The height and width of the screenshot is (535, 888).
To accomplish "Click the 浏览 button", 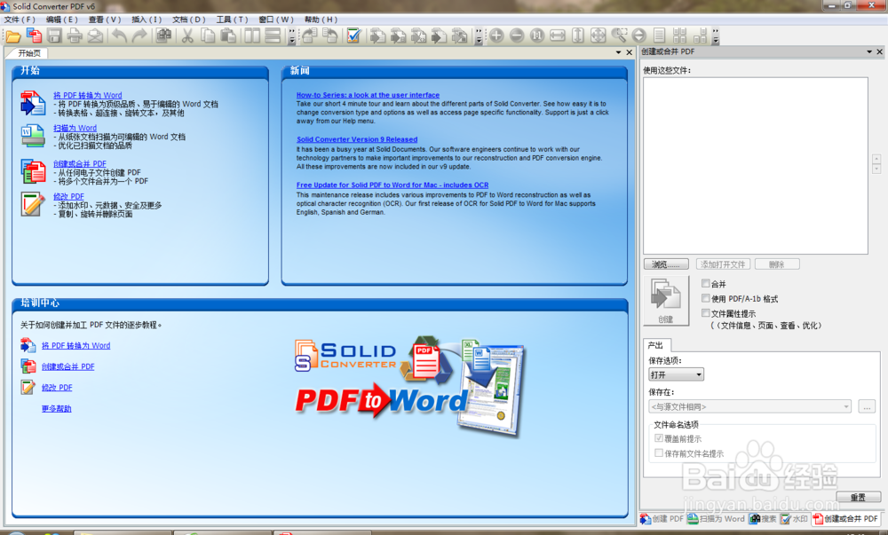I will click(x=666, y=264).
